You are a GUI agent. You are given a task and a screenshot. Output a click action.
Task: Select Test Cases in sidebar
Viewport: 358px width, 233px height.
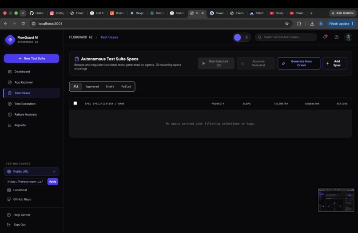pos(32,93)
